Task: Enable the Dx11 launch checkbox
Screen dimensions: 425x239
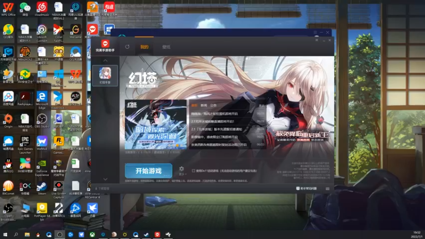Action: pos(193,170)
